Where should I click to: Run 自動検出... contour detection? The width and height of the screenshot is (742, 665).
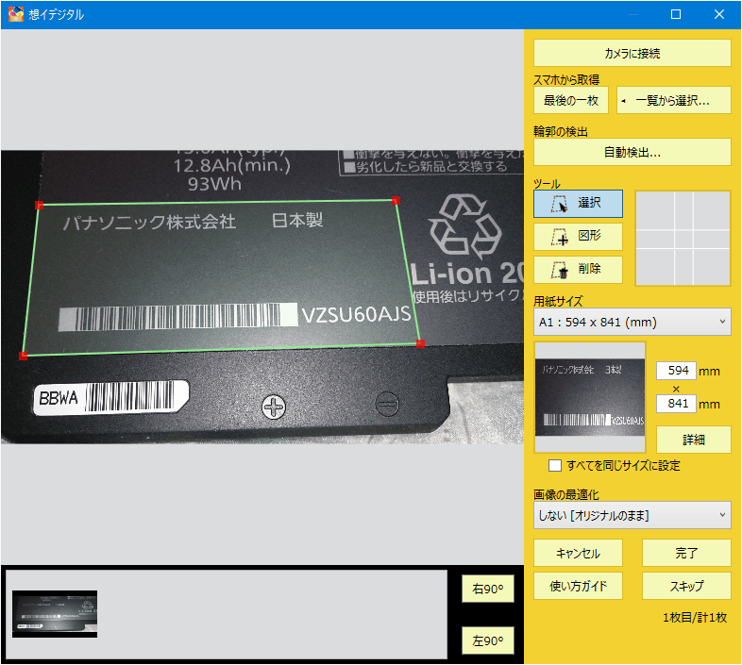pyautogui.click(x=632, y=152)
